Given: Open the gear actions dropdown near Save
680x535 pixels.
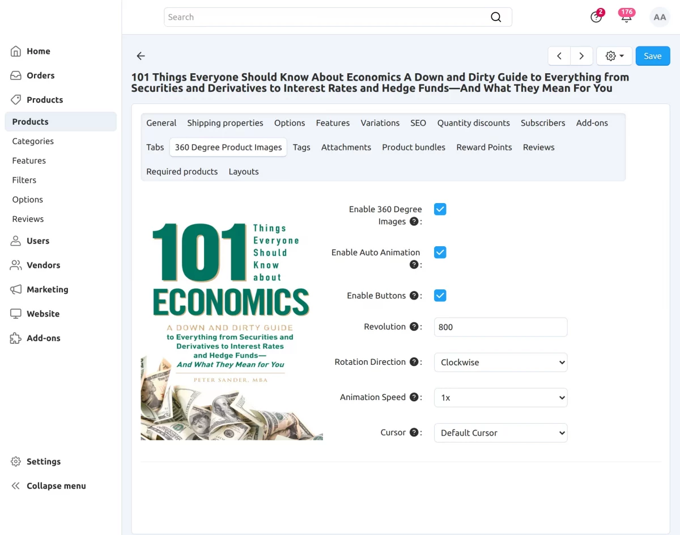Looking at the screenshot, I should tap(614, 56).
